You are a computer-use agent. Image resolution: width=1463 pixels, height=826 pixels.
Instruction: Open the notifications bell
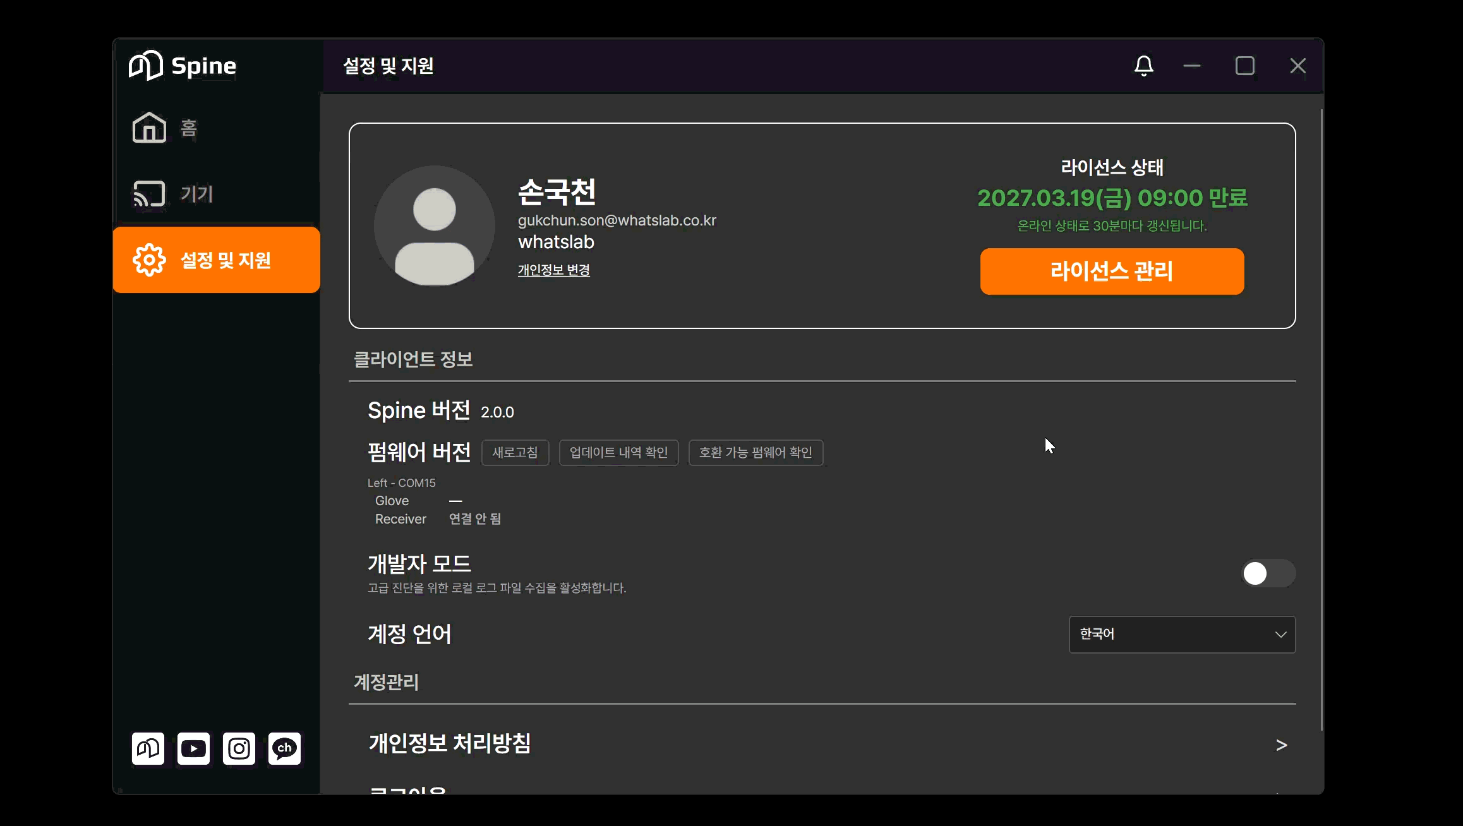click(x=1143, y=66)
